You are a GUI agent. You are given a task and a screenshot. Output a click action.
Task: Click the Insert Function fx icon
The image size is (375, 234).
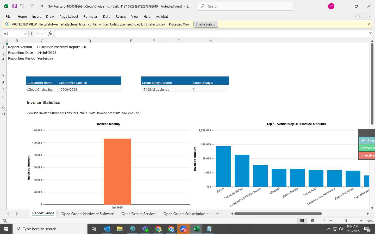pyautogui.click(x=50, y=34)
